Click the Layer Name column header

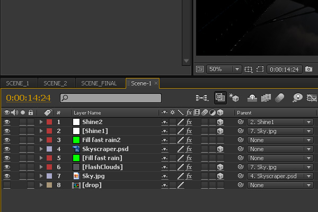click(87, 112)
